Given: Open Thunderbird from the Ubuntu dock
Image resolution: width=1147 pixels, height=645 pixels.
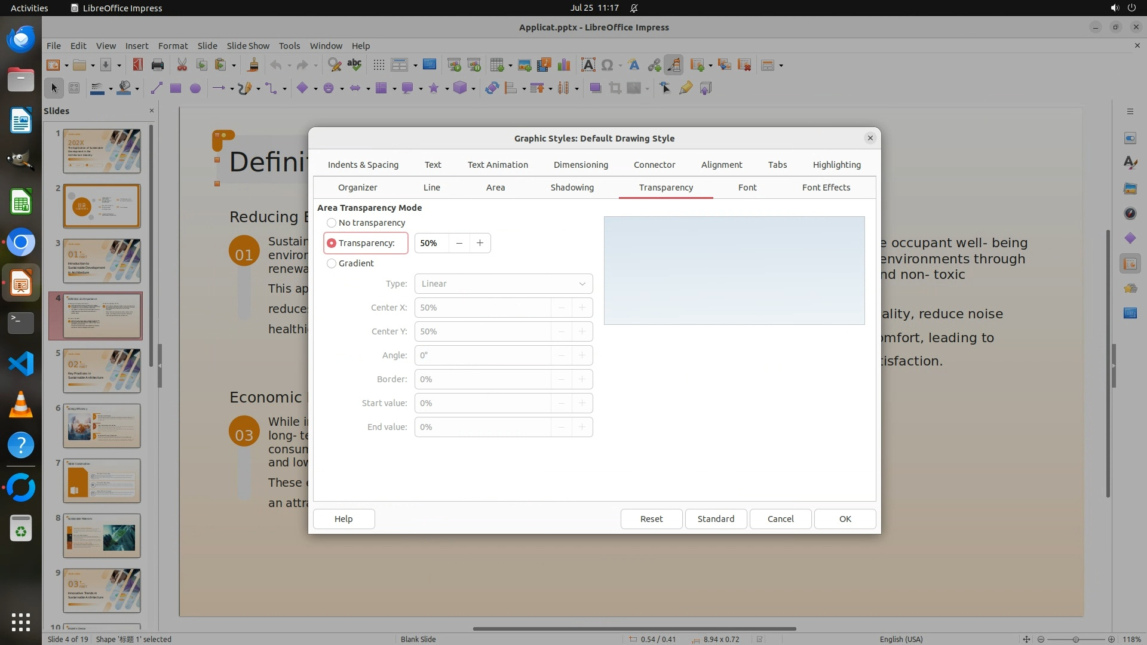Looking at the screenshot, I should (21, 39).
